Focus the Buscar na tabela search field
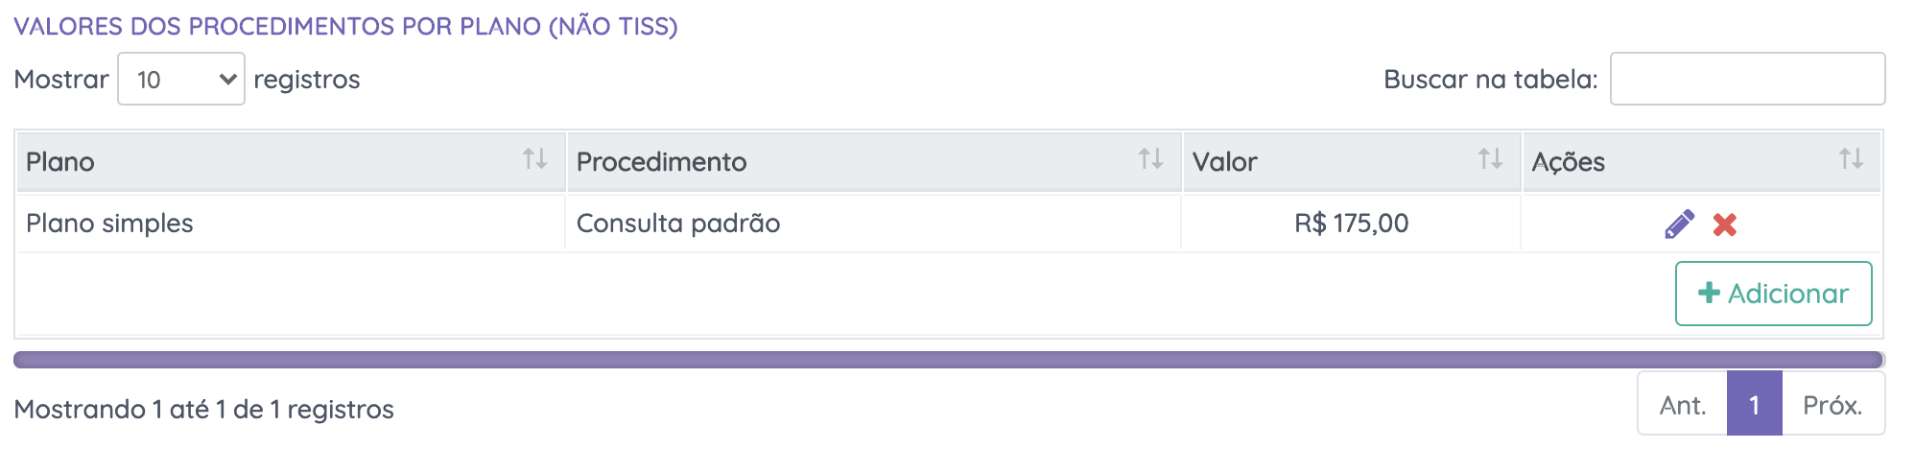Image resolution: width=1915 pixels, height=449 pixels. [1747, 79]
